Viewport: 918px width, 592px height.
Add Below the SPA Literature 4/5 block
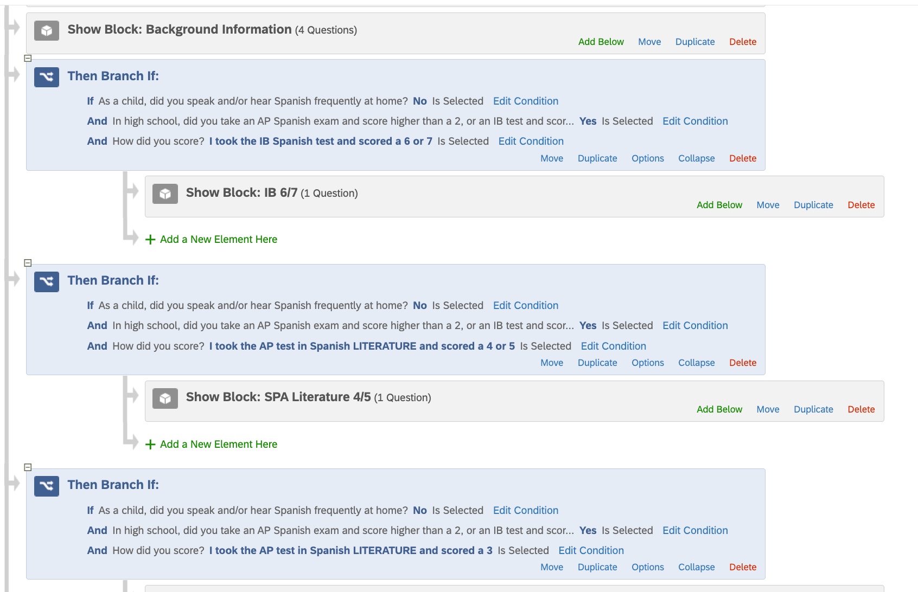coord(719,409)
